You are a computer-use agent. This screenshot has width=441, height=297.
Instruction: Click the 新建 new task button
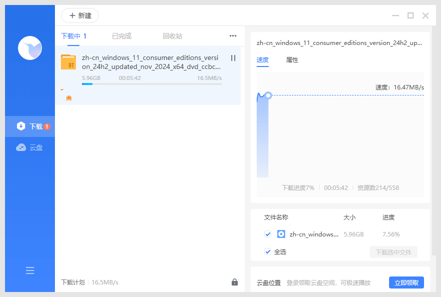pyautogui.click(x=80, y=15)
